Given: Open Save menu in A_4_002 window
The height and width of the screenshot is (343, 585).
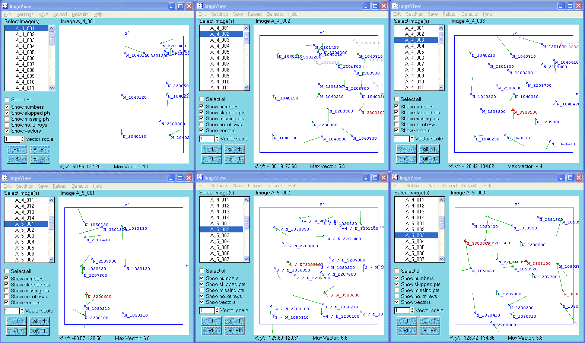Looking at the screenshot, I should pos(238,14).
